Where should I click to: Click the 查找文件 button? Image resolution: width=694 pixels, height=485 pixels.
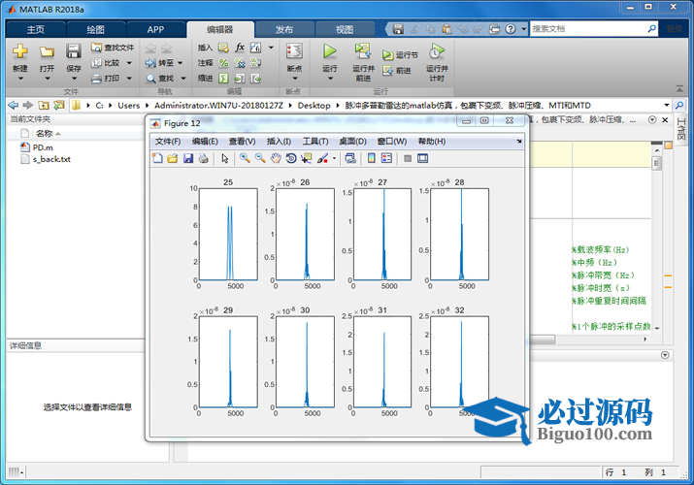click(113, 47)
